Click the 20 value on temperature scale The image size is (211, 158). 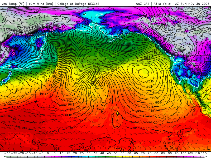[x=75, y=153]
